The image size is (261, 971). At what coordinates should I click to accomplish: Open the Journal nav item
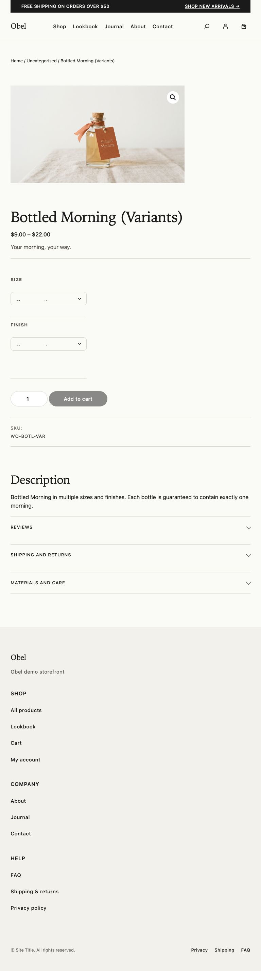114,27
